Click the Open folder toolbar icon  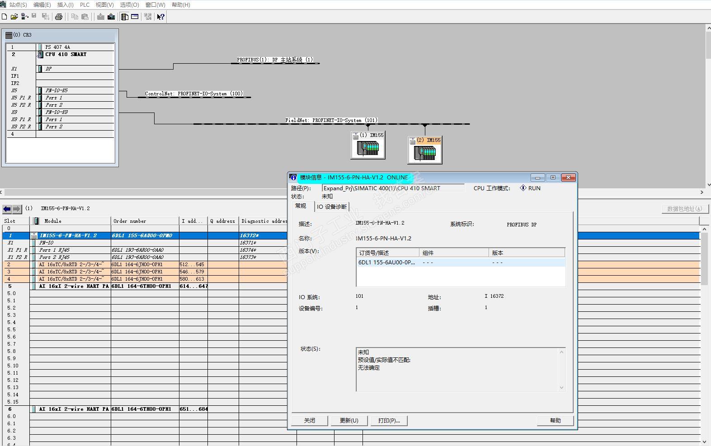[x=14, y=17]
